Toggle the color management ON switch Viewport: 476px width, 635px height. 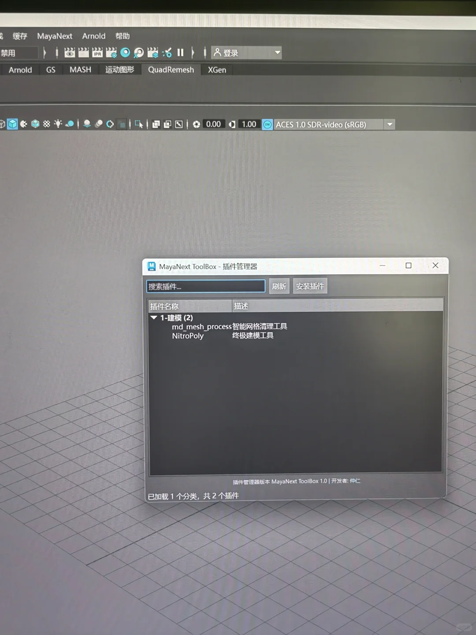(x=267, y=124)
